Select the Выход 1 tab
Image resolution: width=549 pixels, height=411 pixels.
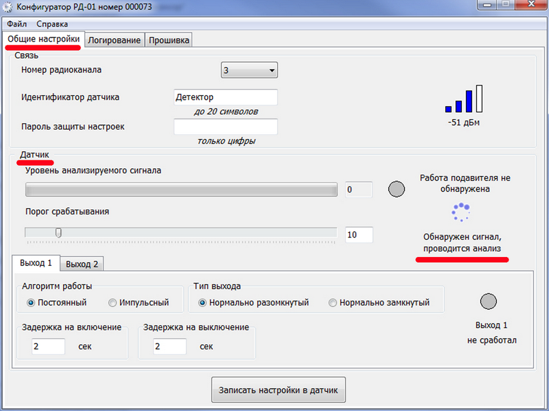(x=36, y=263)
